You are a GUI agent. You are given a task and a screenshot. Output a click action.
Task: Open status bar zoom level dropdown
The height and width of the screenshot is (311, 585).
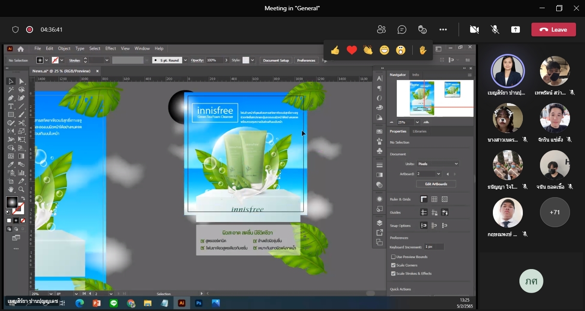[51, 294]
